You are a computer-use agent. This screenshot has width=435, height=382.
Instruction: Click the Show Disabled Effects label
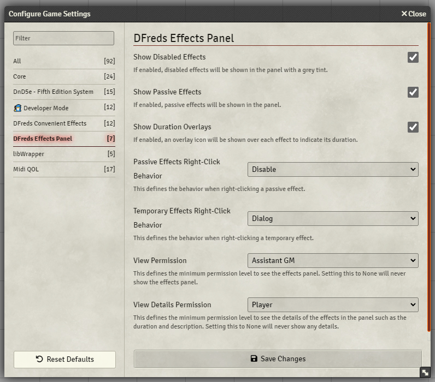pyautogui.click(x=169, y=57)
